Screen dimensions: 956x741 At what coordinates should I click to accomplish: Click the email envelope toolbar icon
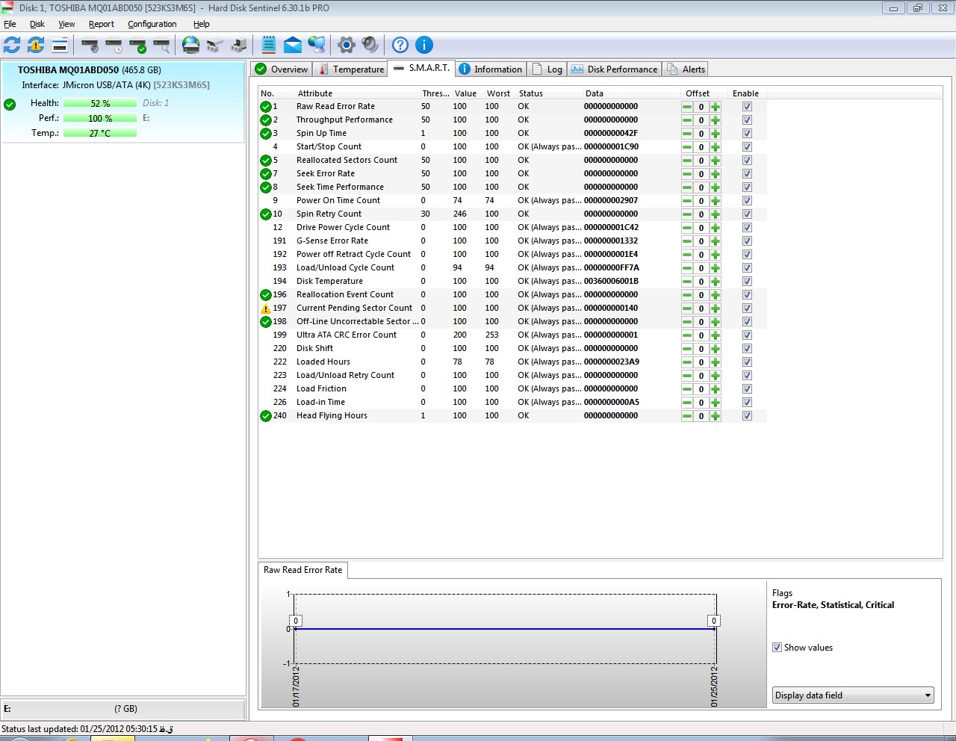[x=293, y=45]
